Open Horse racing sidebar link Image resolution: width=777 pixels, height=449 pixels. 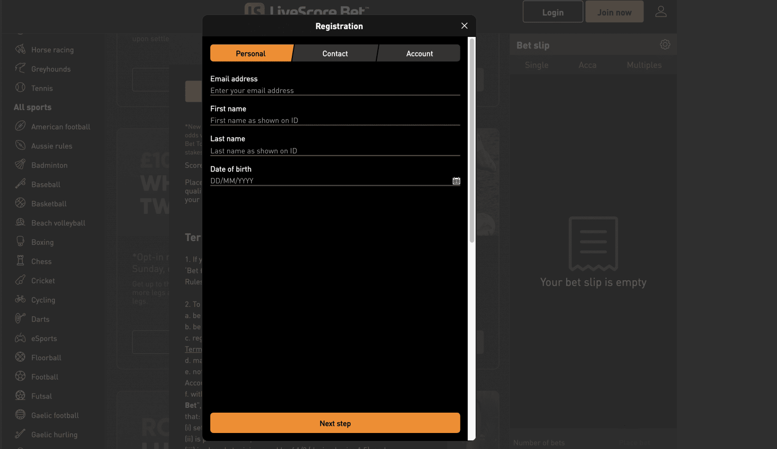[x=52, y=50]
